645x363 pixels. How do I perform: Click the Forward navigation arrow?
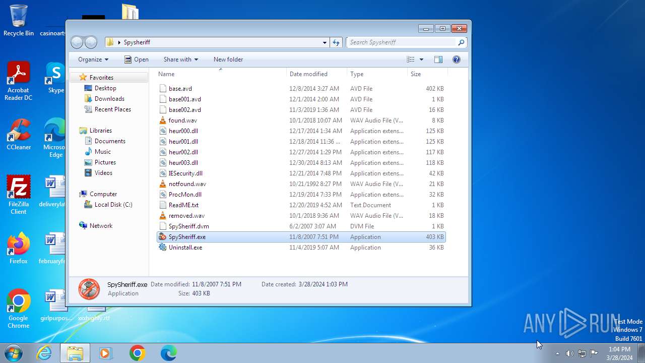pyautogui.click(x=91, y=42)
